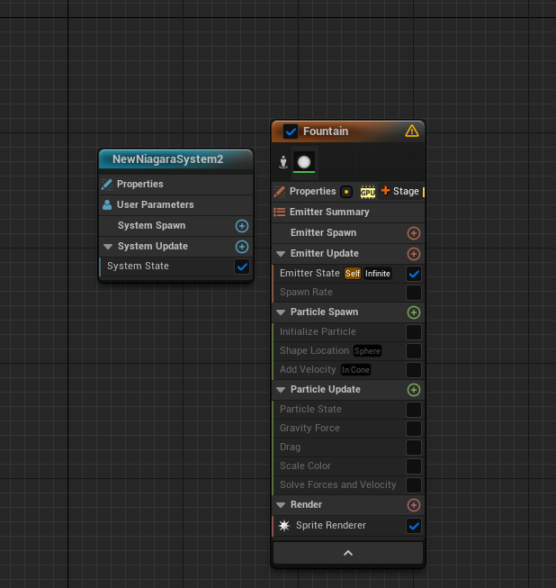
Task: Select the Spawn Rate module
Action: tap(348, 293)
